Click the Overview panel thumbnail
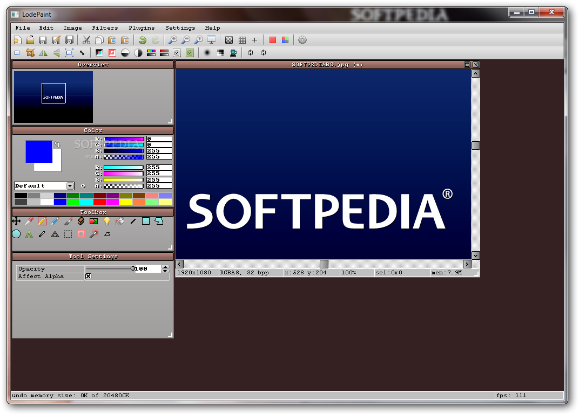This screenshot has width=579, height=415. (53, 97)
